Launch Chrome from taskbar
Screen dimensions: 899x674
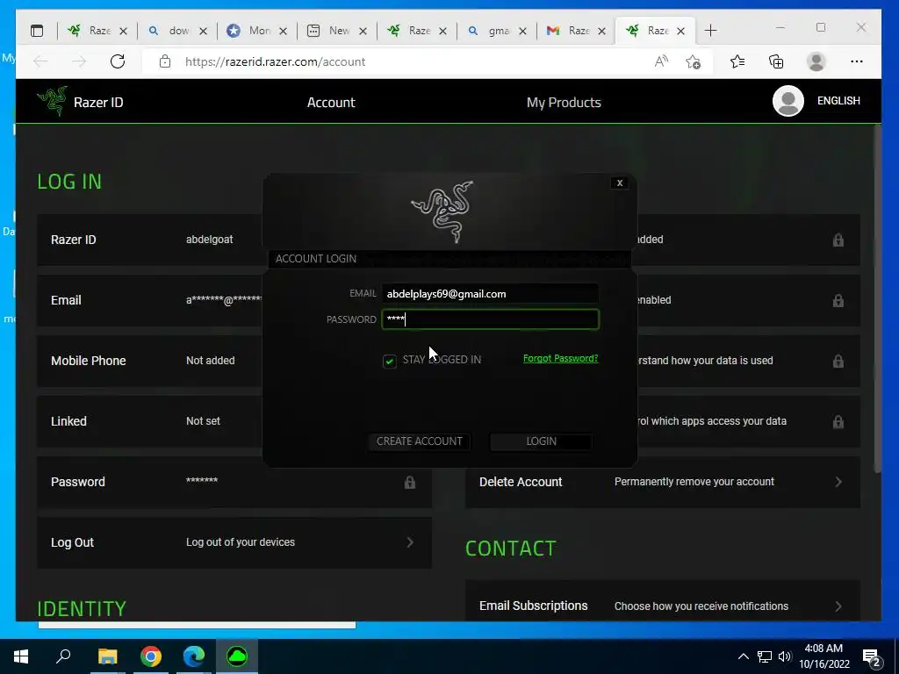point(151,656)
